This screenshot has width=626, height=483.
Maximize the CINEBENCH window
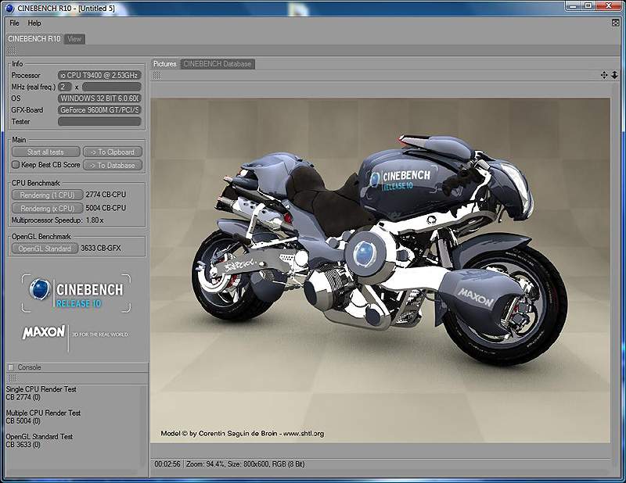coord(588,5)
